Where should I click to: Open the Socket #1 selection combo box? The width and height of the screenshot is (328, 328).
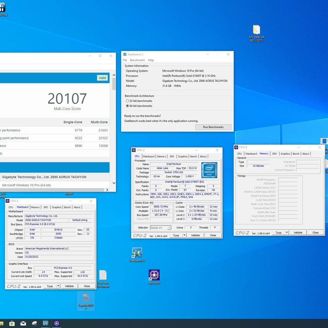(x=161, y=228)
